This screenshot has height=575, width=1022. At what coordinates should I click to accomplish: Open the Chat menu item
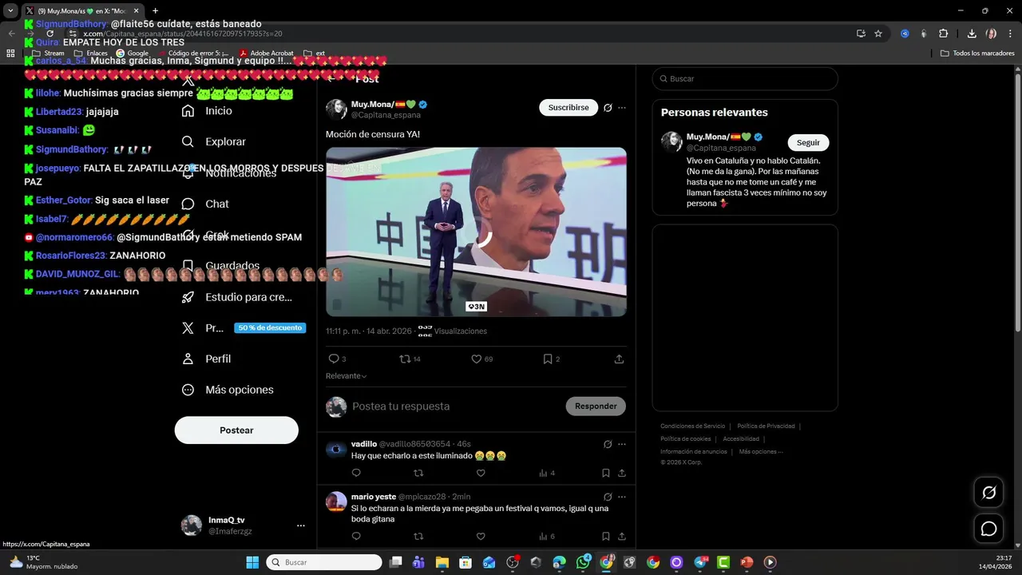205,204
